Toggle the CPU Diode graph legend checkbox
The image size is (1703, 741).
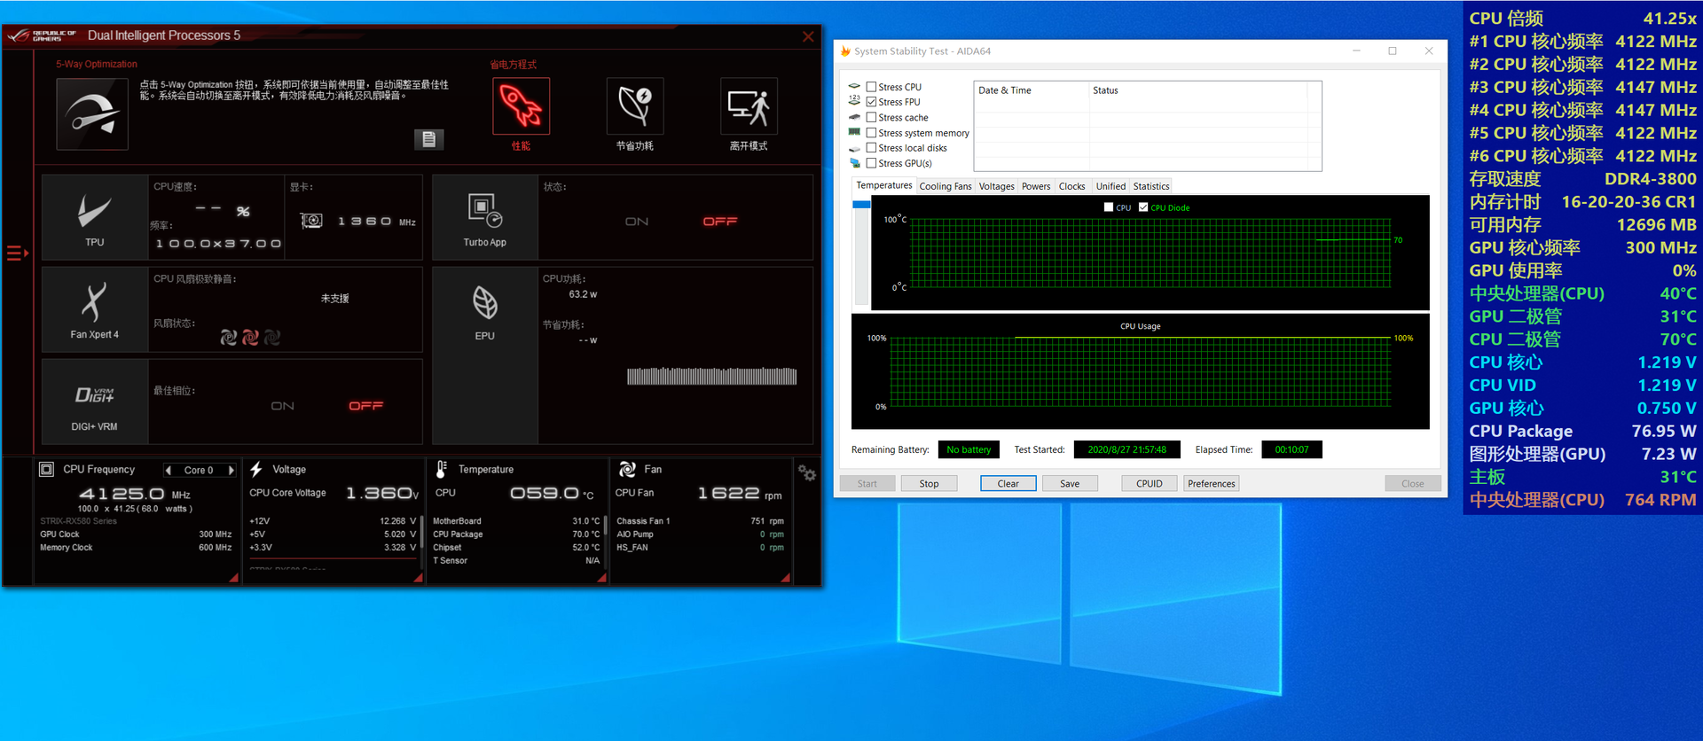(1143, 207)
